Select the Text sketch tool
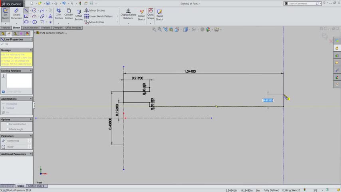 [50, 16]
